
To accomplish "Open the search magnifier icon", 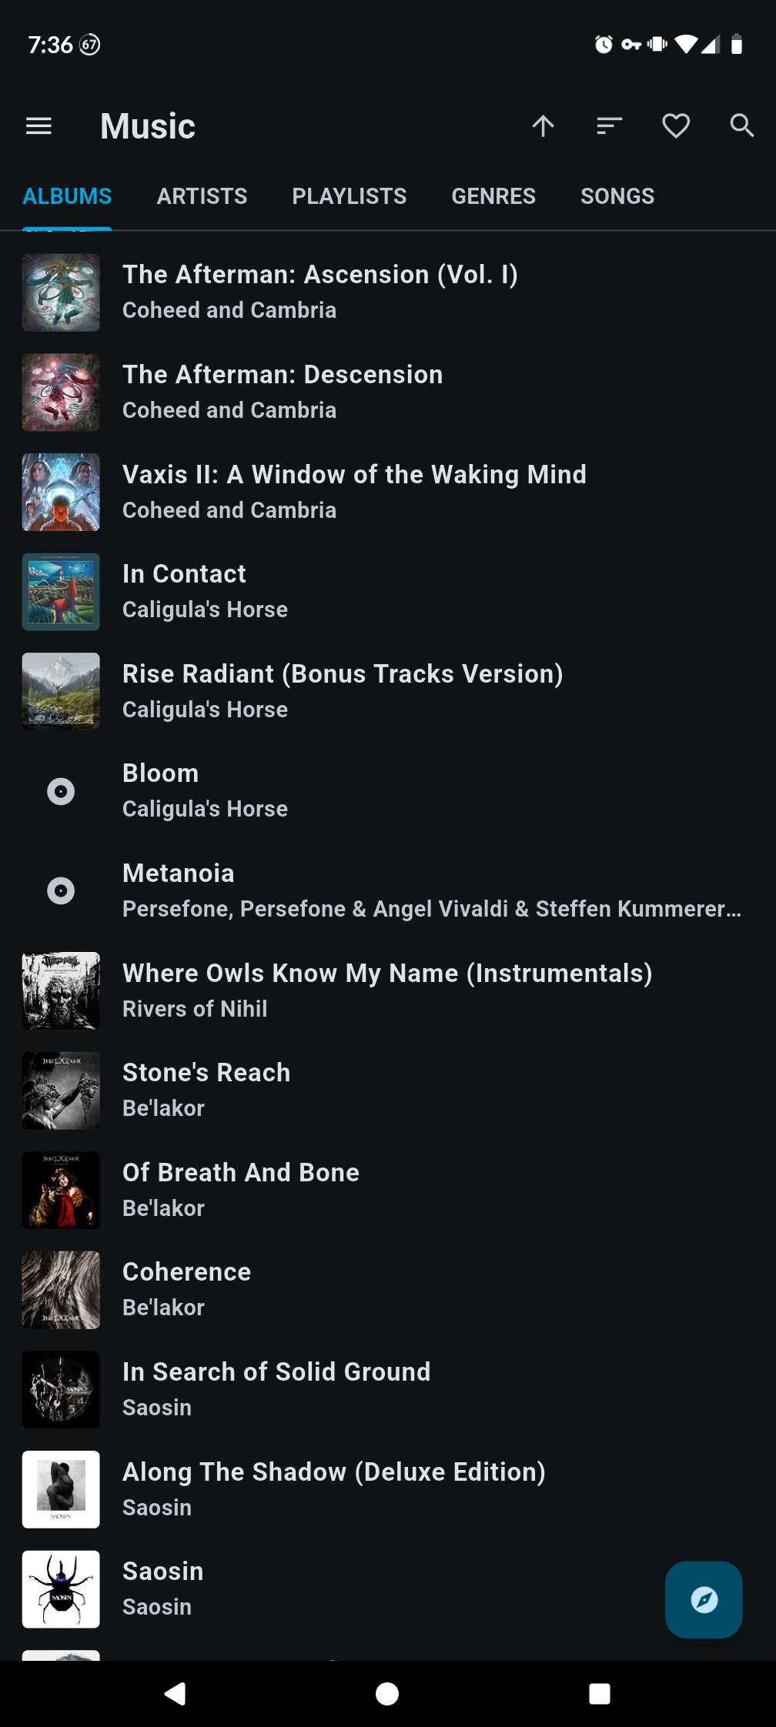I will [741, 126].
